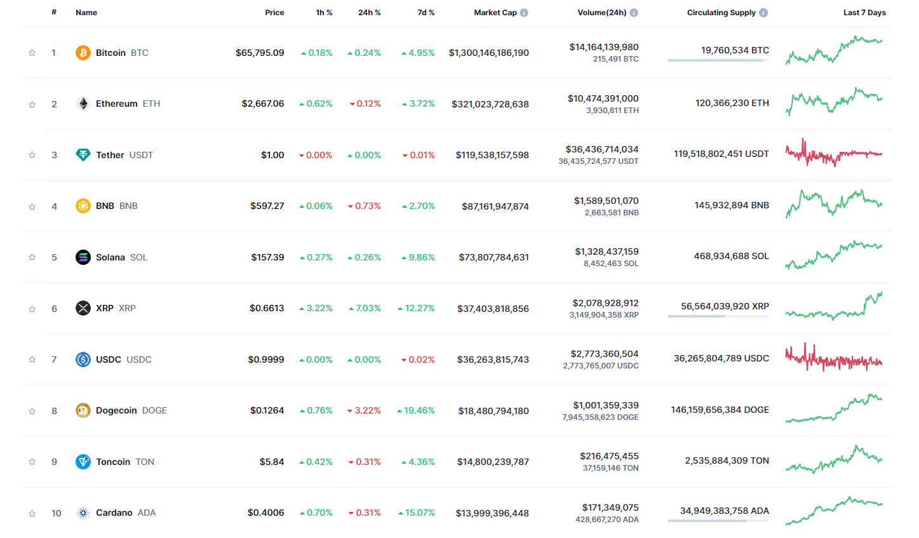Sort by the 24h % column
Image resolution: width=919 pixels, height=538 pixels.
(x=370, y=13)
